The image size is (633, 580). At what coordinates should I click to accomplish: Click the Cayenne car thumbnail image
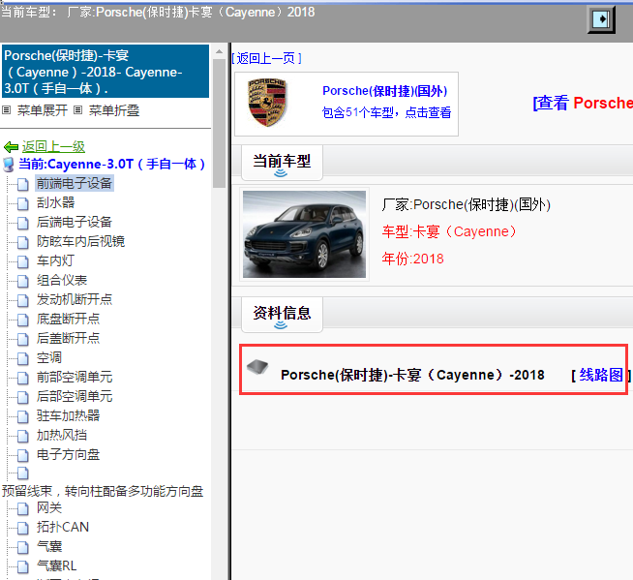[304, 234]
